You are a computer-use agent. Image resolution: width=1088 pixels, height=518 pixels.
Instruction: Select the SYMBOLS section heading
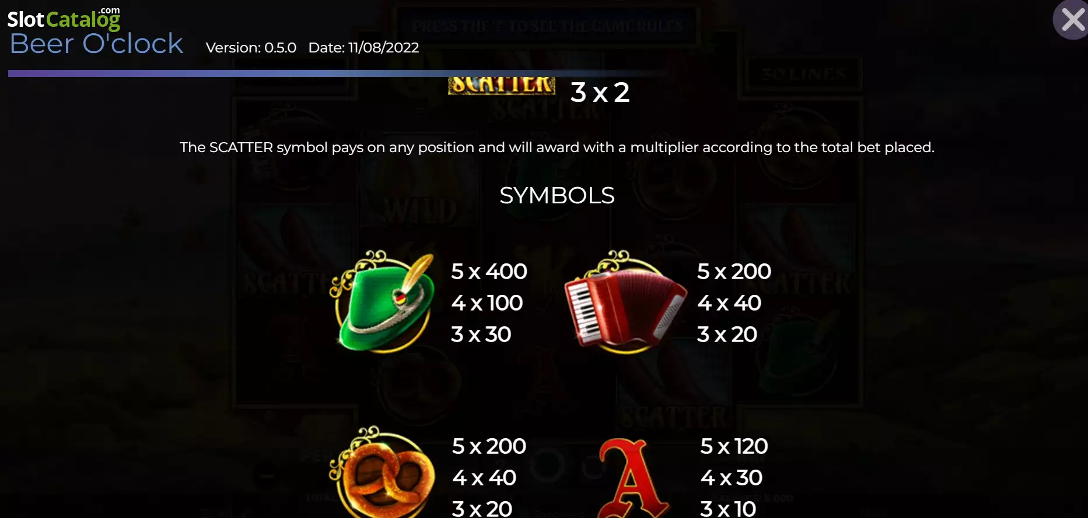557,195
